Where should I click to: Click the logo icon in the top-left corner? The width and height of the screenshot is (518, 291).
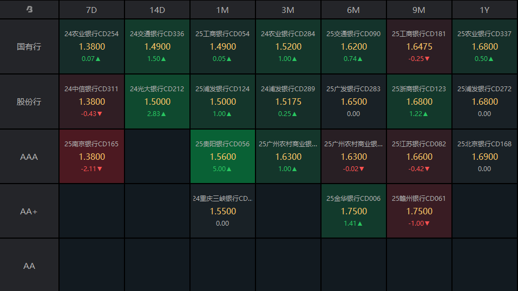pyautogui.click(x=29, y=10)
